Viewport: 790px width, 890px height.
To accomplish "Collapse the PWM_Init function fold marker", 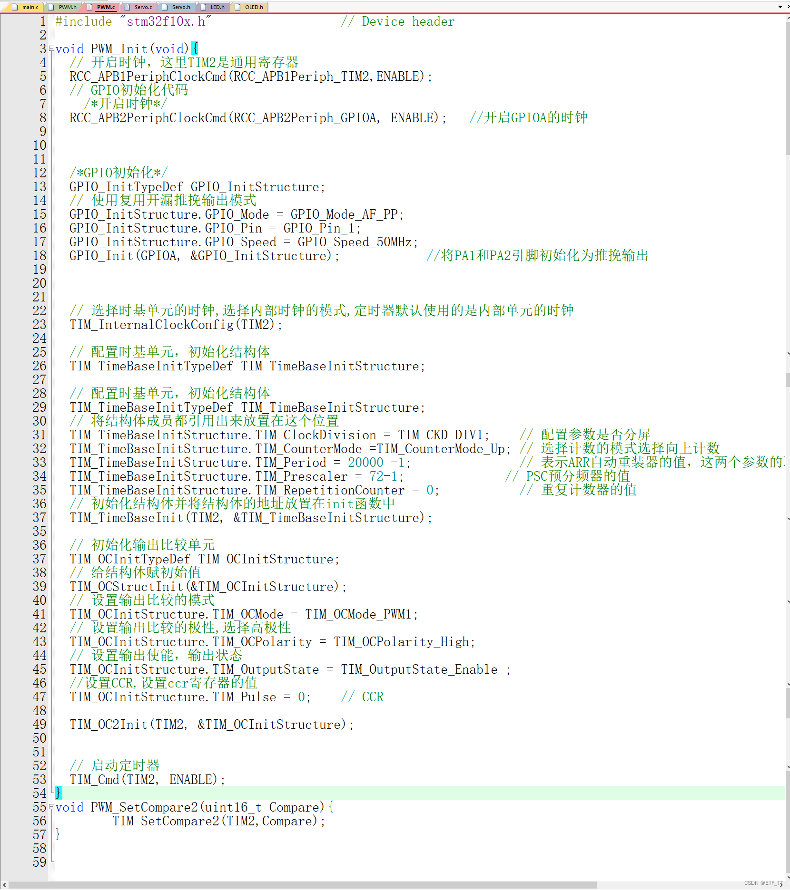I will [x=51, y=48].
